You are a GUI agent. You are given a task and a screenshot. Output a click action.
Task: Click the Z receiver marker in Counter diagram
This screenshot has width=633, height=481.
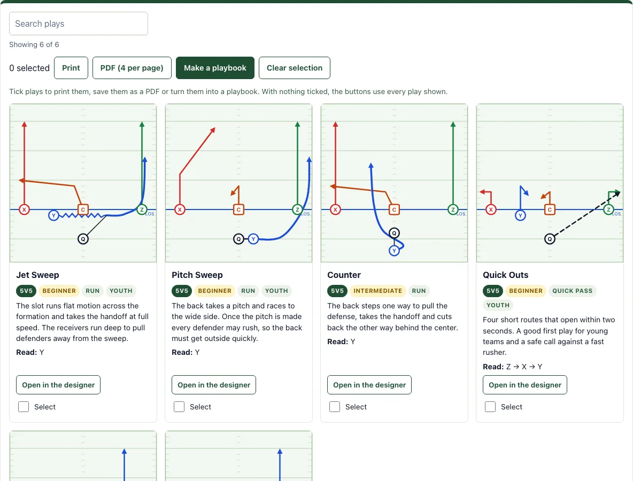[x=453, y=210]
